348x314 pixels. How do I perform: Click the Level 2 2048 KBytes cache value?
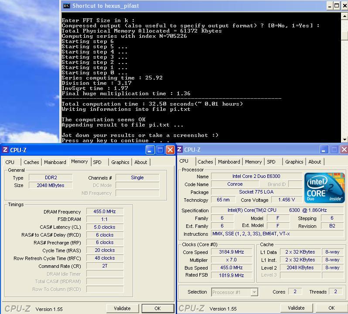[300, 267]
